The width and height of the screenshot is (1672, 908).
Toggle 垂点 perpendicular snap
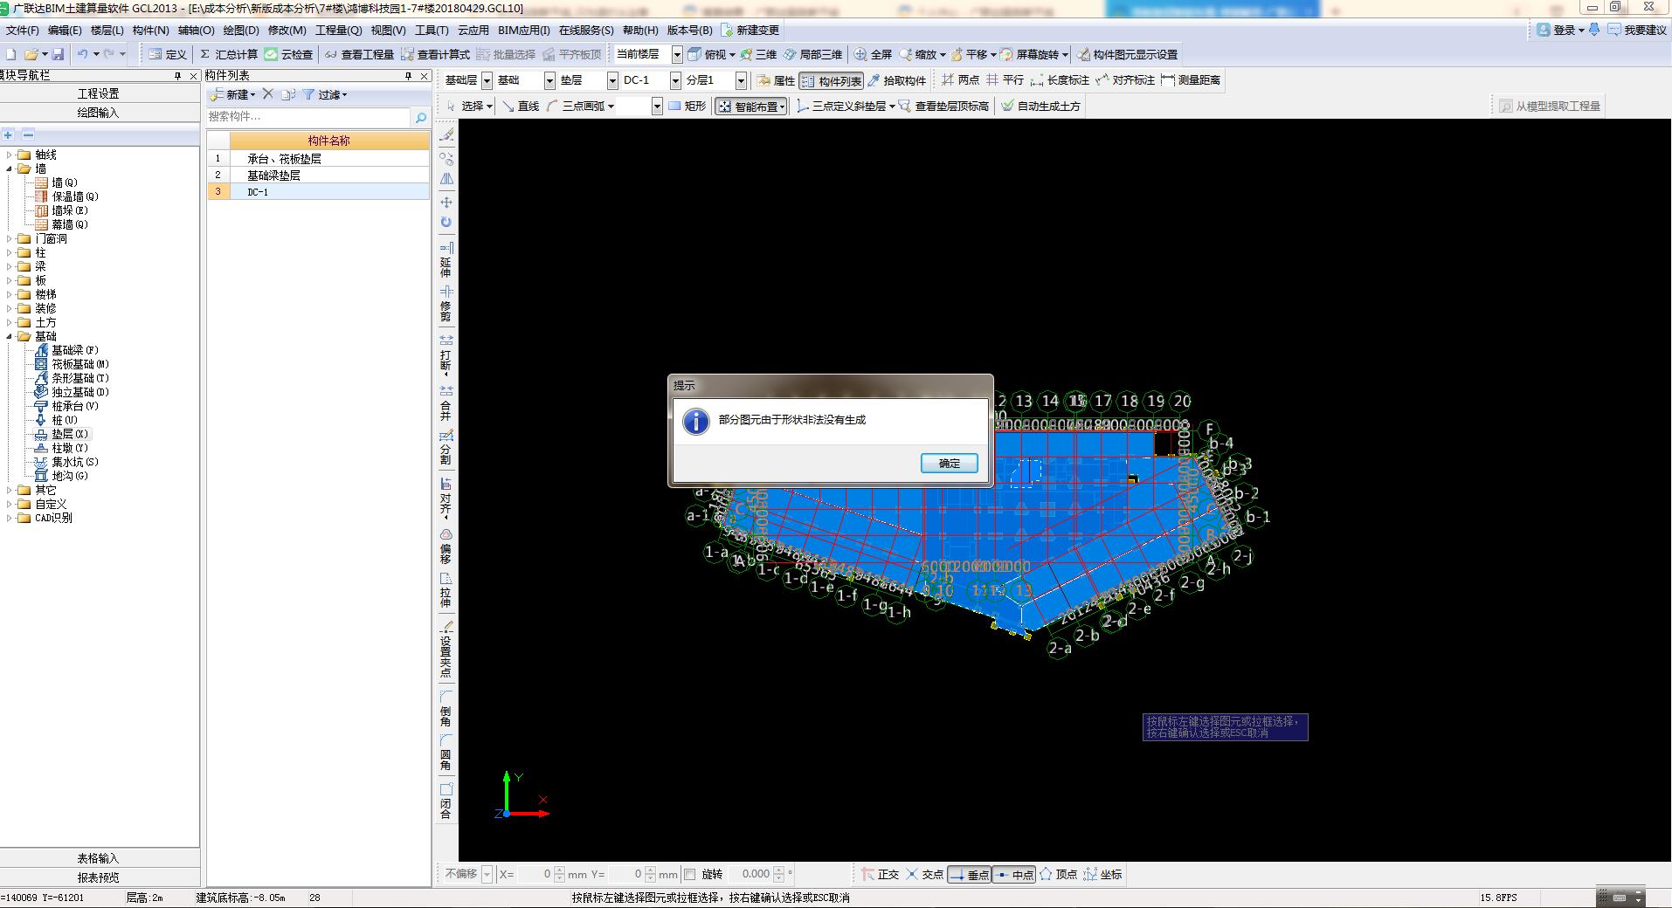click(x=969, y=874)
